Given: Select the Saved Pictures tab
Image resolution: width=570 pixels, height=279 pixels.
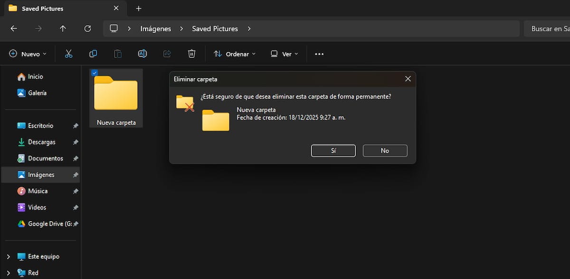Looking at the screenshot, I should pos(42,8).
